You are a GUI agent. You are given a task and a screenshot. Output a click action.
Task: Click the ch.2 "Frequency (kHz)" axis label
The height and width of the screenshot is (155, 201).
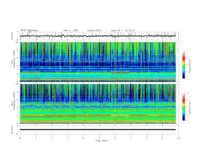click(14, 101)
